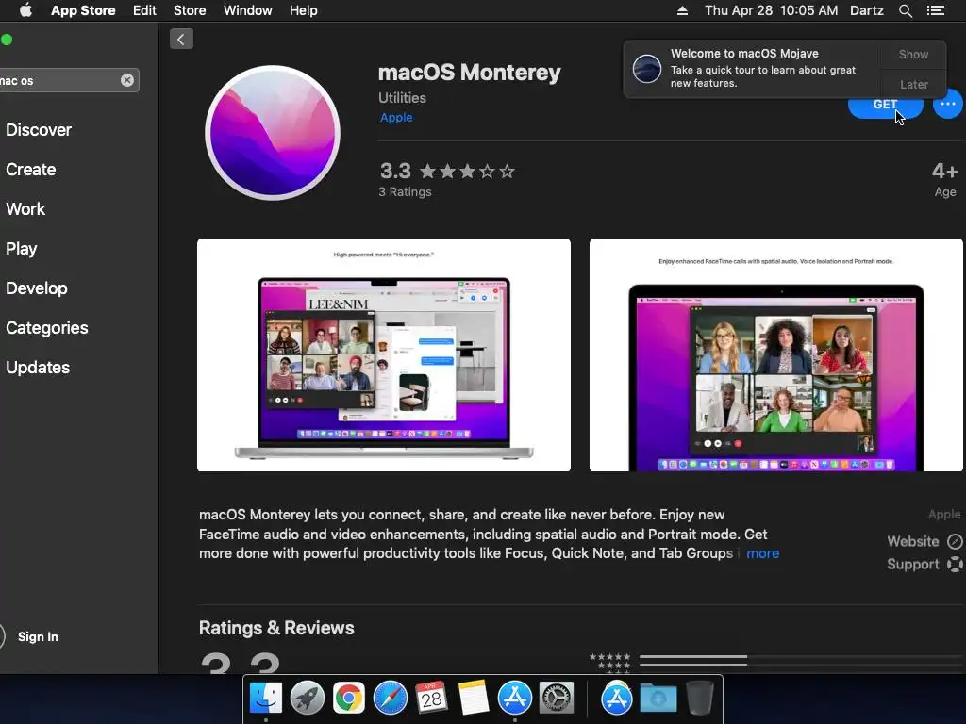The width and height of the screenshot is (966, 724).
Task: Open the Store menu
Action: [190, 10]
